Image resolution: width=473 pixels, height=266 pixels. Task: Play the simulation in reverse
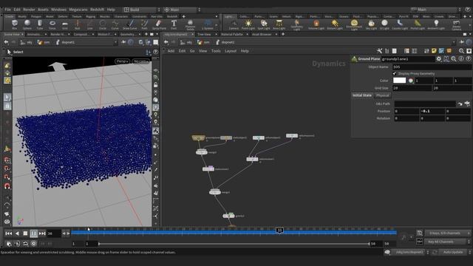pyautogui.click(x=17, y=233)
